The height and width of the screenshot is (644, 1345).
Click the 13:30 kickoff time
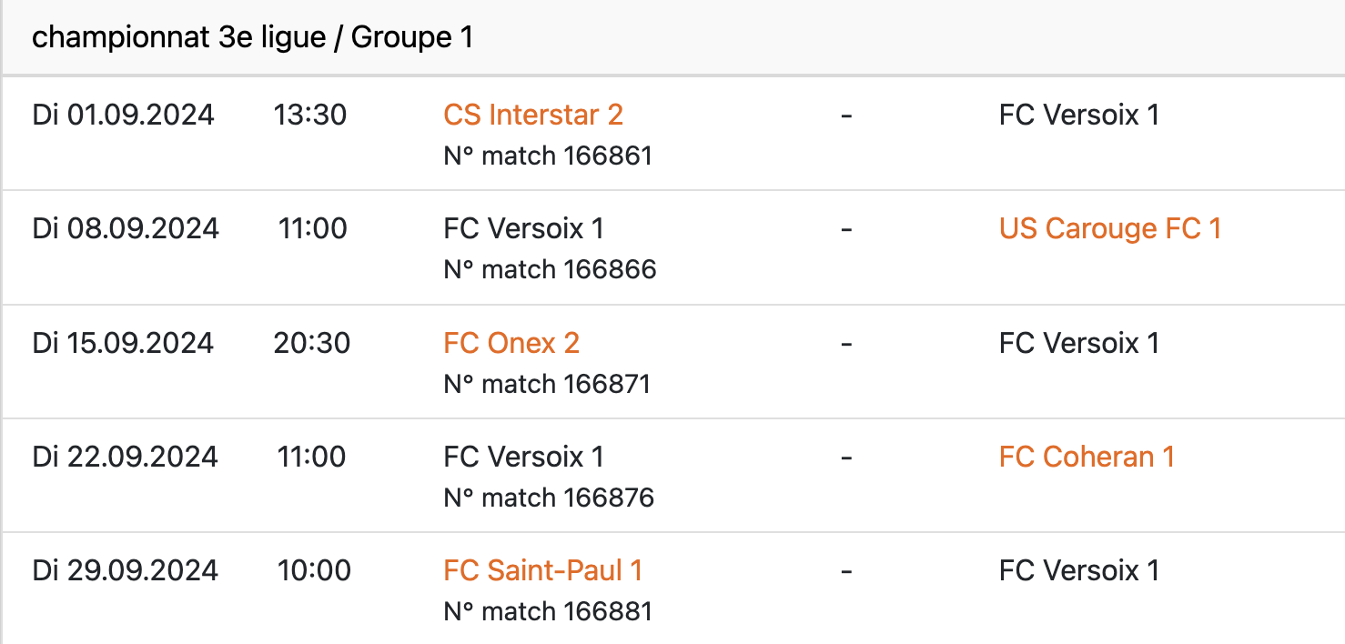[310, 116]
